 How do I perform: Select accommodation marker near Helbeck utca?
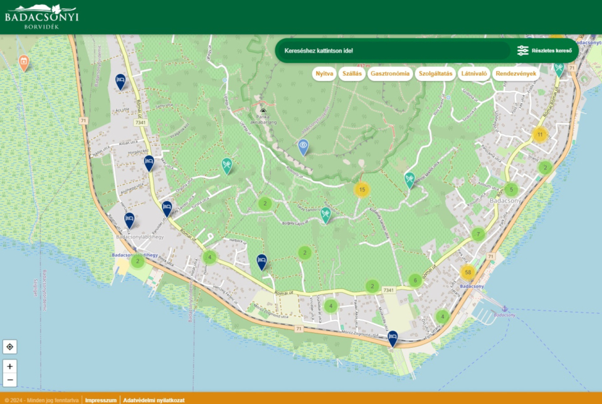pyautogui.click(x=262, y=262)
